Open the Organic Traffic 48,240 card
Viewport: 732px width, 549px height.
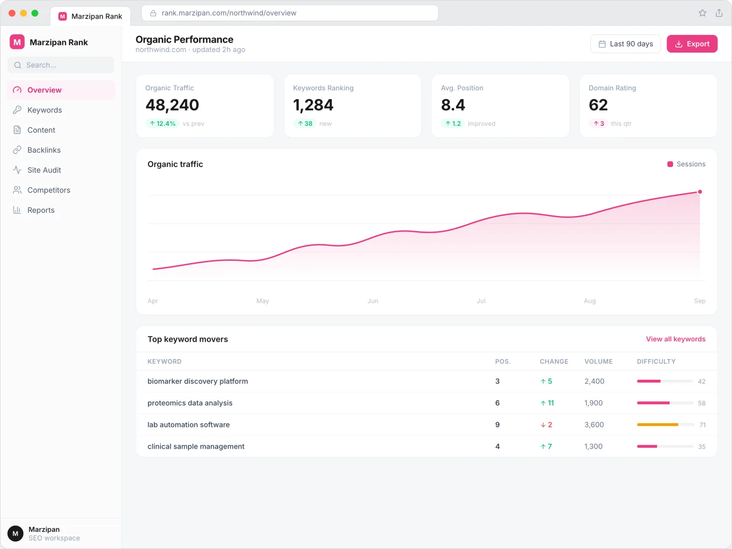(x=205, y=106)
